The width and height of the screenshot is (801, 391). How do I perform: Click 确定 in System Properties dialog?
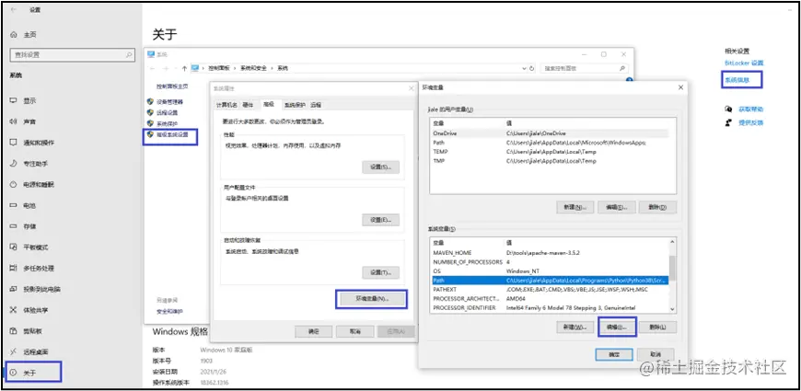coord(314,331)
